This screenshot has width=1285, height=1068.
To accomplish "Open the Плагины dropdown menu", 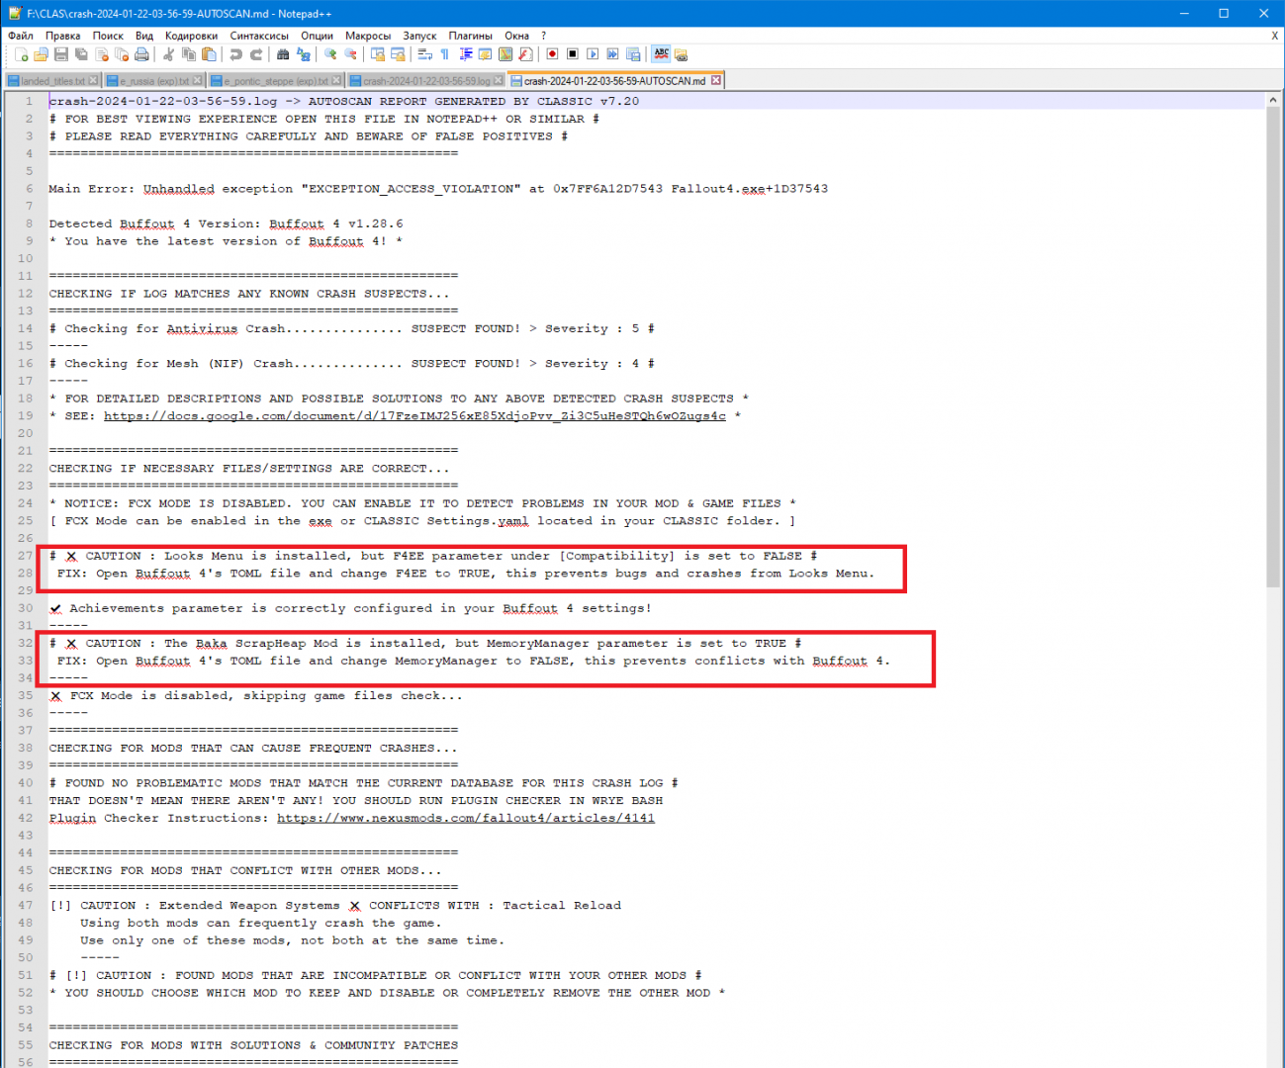I will point(470,36).
